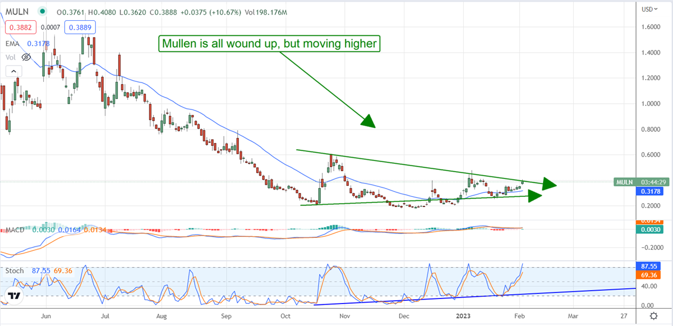
Task: Toggle visibility of the Vol indicator
Action: click(x=10, y=57)
